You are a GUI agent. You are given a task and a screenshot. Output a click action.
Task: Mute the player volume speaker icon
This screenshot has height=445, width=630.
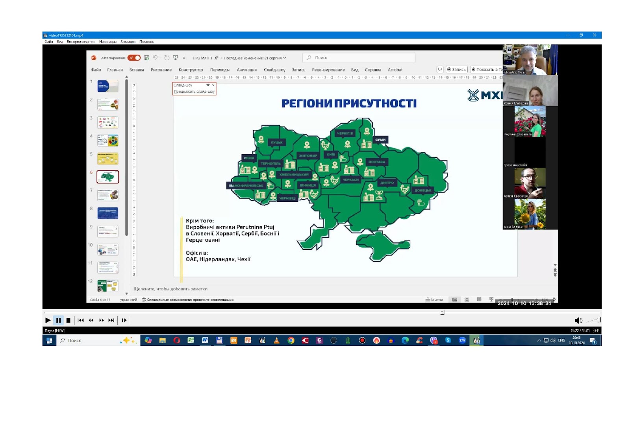point(578,320)
